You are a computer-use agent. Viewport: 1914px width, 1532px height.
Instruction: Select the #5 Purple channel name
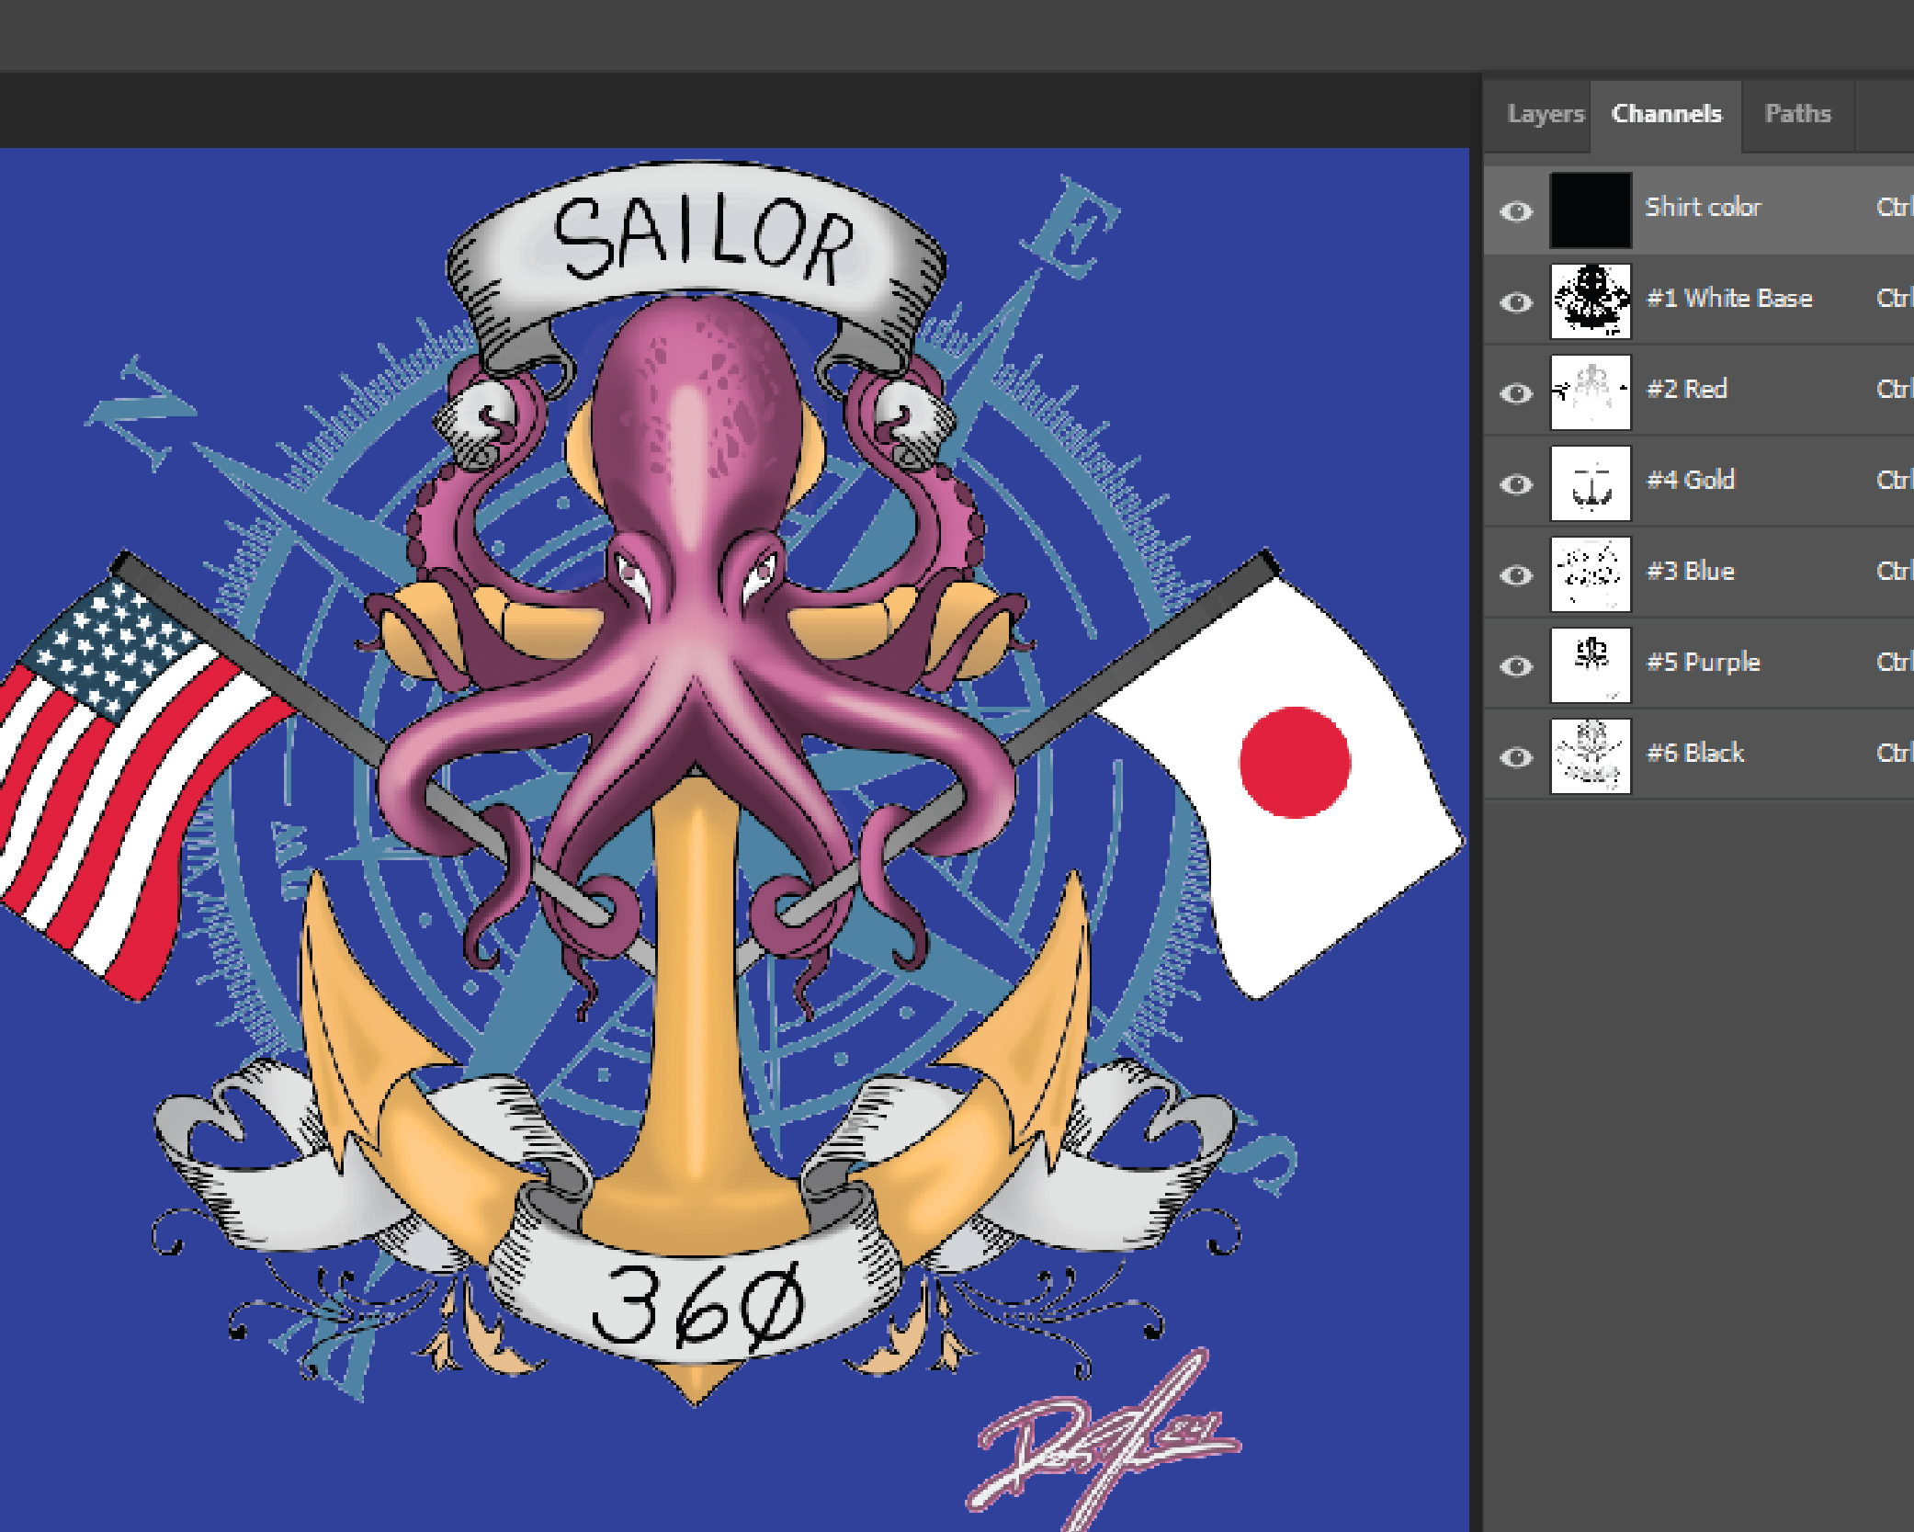point(1703,662)
